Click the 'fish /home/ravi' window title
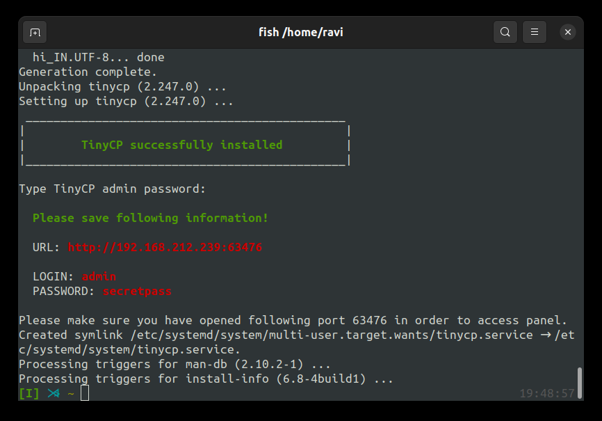The width and height of the screenshot is (602, 421). click(x=300, y=32)
